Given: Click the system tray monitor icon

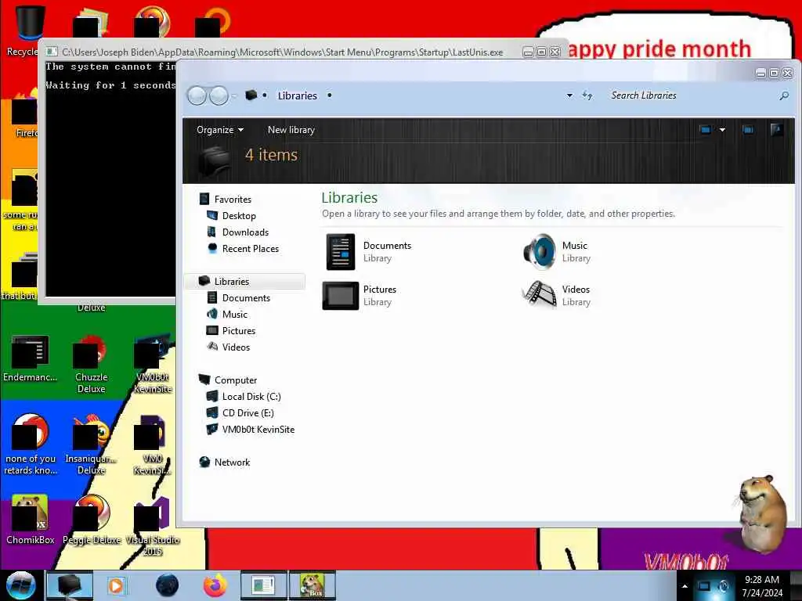Looking at the screenshot, I should tap(704, 586).
